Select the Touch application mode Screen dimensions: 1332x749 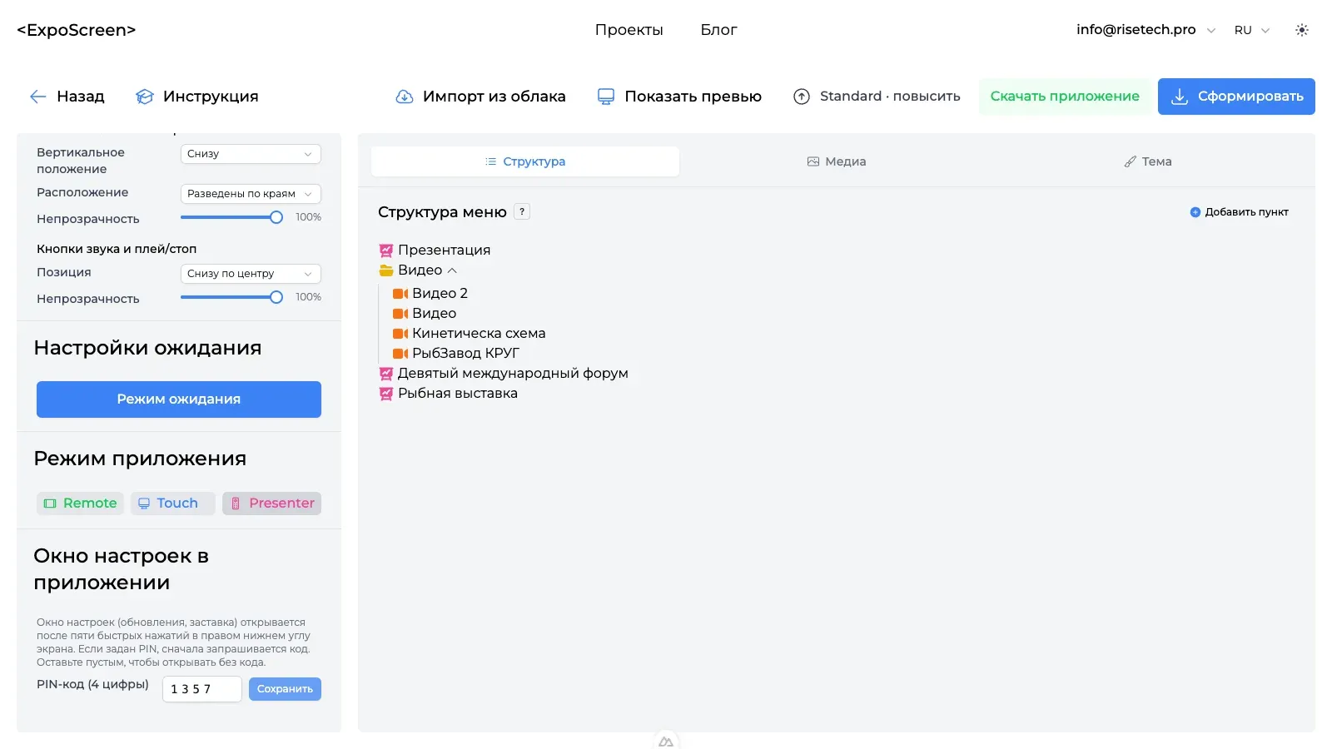point(172,503)
